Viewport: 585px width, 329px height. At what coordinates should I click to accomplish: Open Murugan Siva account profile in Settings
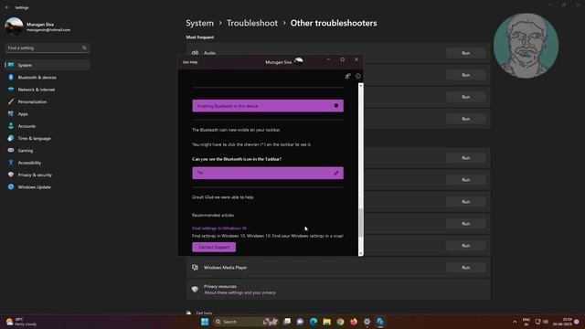37,27
